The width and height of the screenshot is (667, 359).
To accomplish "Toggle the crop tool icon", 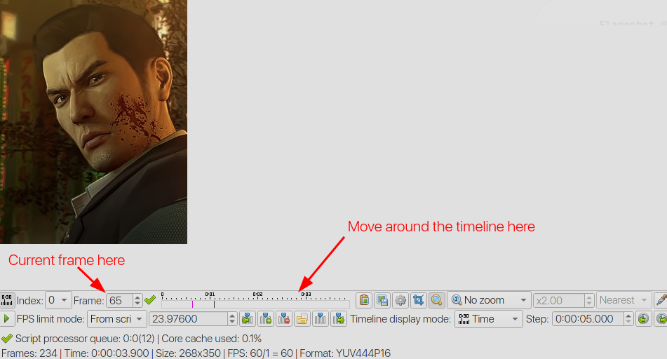I will [419, 300].
